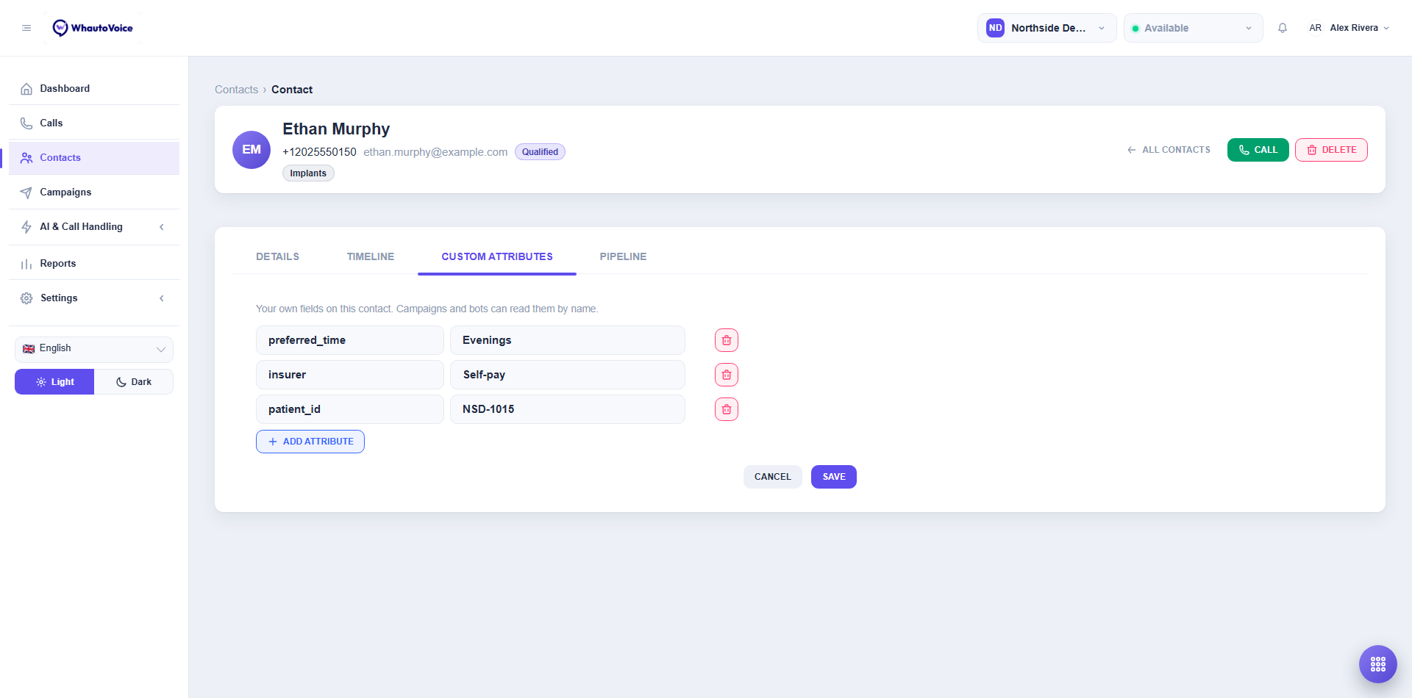The height and width of the screenshot is (698, 1412).
Task: Switch to the Timeline tab
Action: point(371,256)
